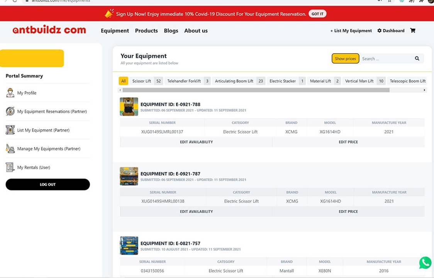Click the List My Equipment icon
This screenshot has width=434, height=278.
[10, 130]
